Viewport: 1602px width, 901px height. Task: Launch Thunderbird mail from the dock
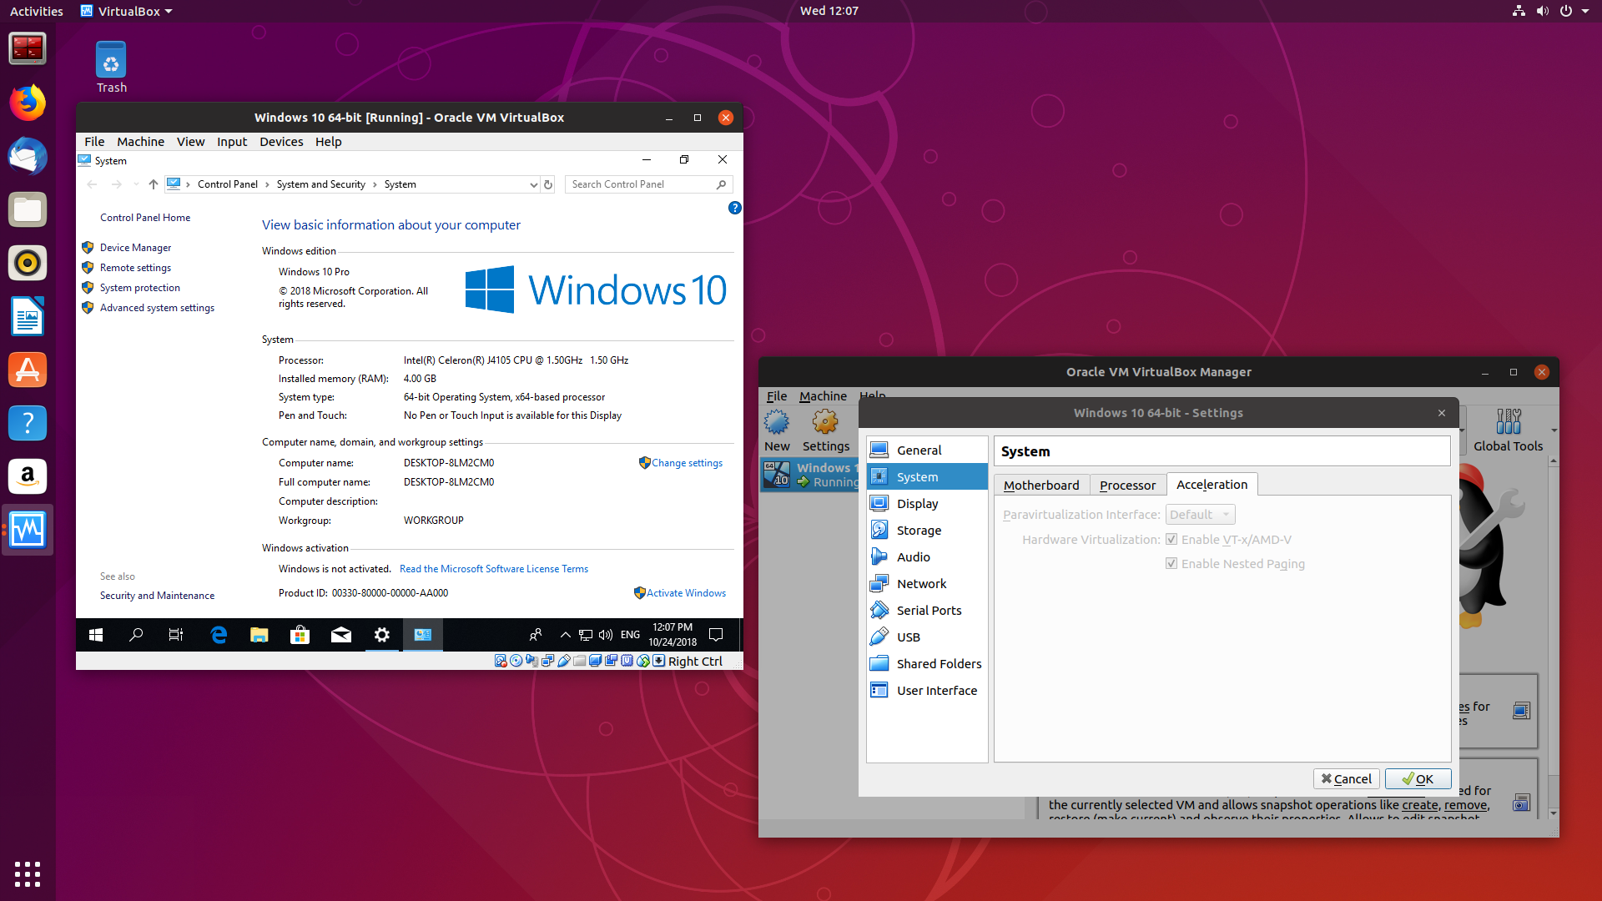coord(28,156)
